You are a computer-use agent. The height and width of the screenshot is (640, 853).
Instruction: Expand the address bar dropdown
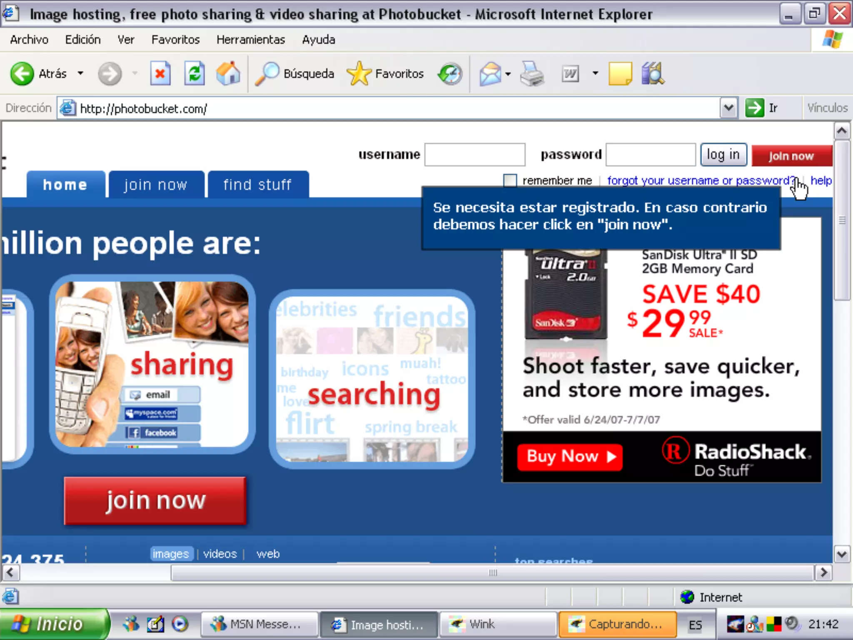point(728,108)
